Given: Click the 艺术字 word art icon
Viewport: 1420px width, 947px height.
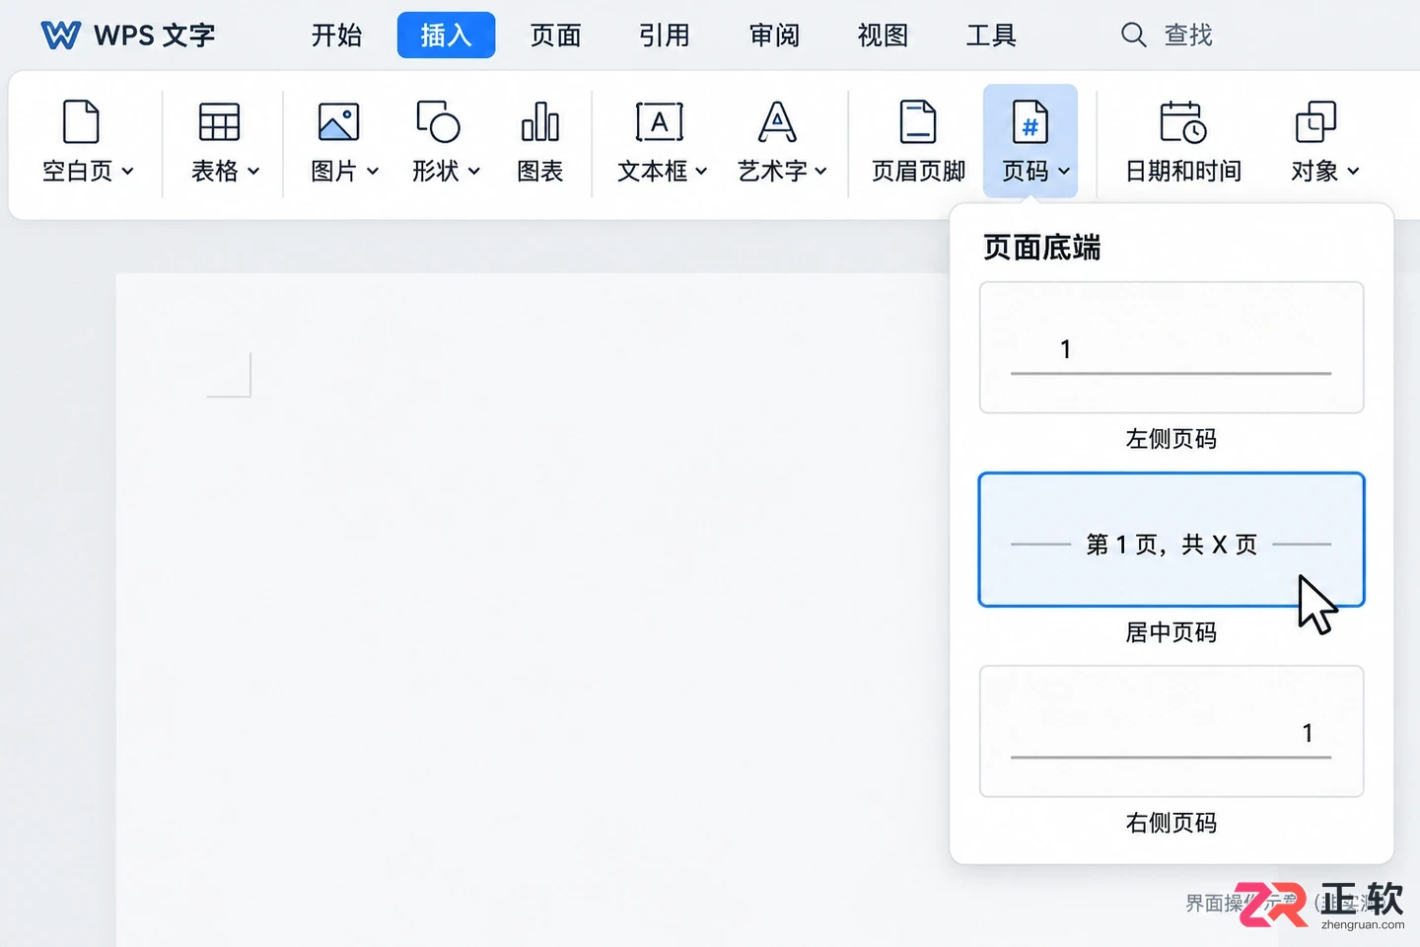Looking at the screenshot, I should point(777,122).
